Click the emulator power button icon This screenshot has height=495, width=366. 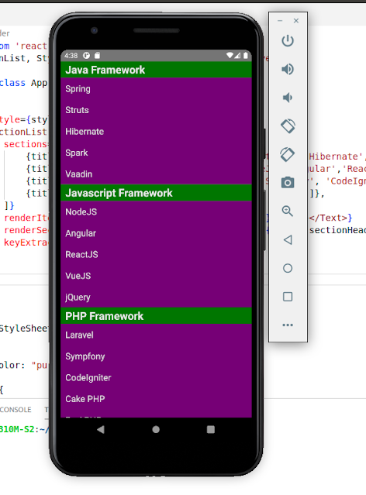click(288, 41)
